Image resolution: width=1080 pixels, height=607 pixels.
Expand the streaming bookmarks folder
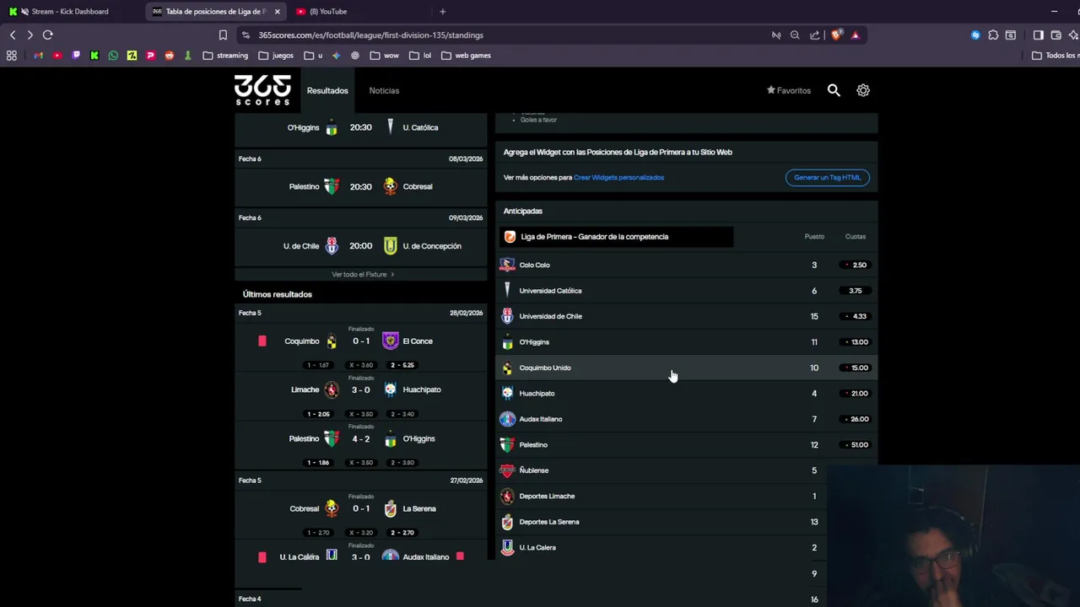[x=225, y=56]
